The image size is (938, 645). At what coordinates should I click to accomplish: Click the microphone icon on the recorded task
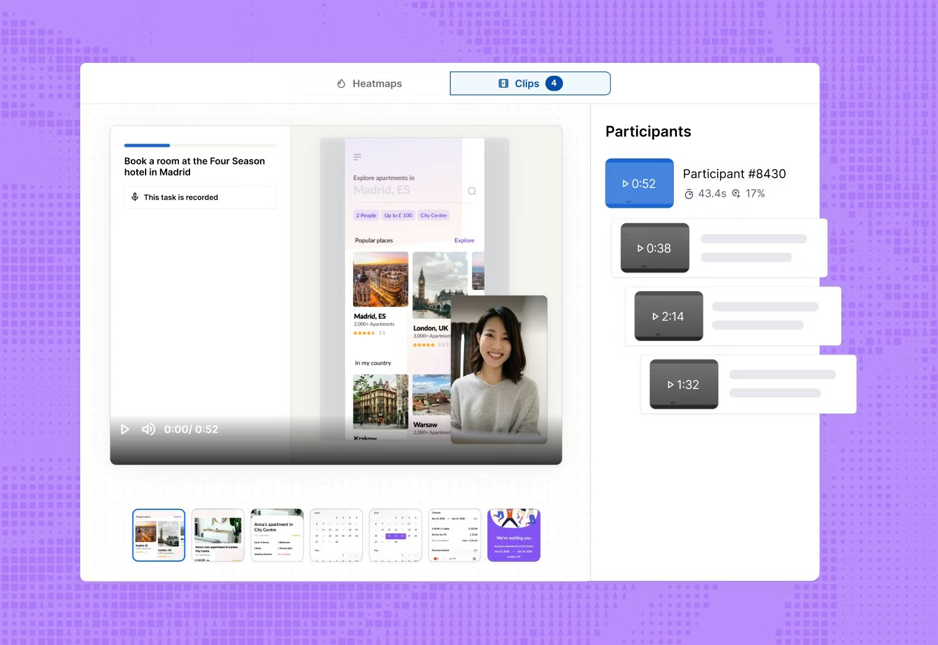click(135, 197)
